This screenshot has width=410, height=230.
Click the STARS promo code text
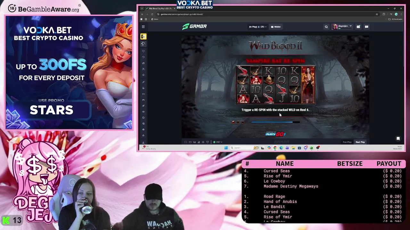click(x=51, y=110)
